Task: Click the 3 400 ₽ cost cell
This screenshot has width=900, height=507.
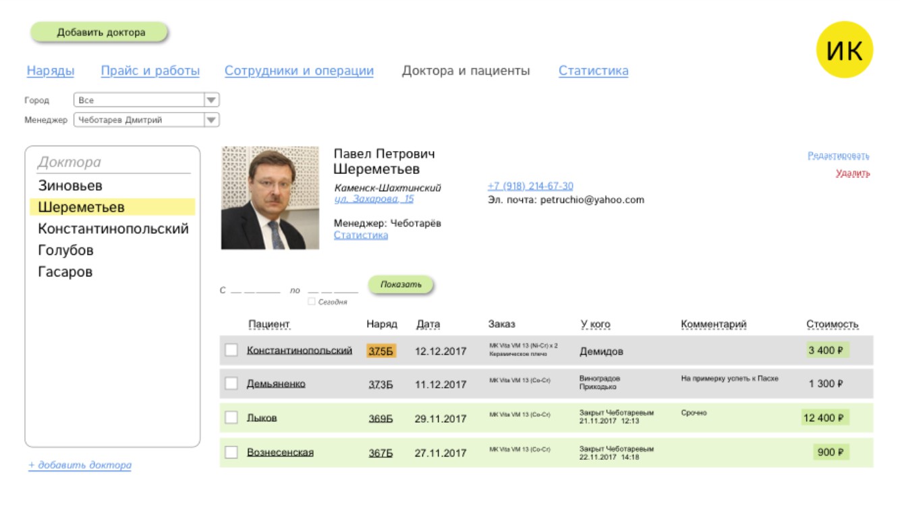Action: (x=826, y=351)
